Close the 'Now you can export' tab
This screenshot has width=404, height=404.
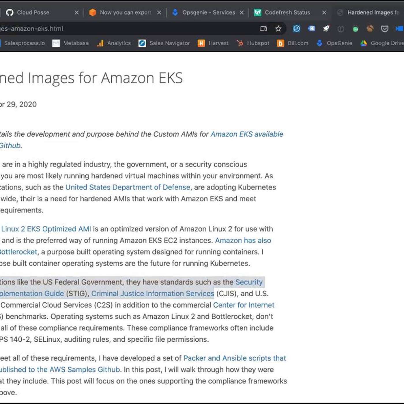[x=159, y=12]
